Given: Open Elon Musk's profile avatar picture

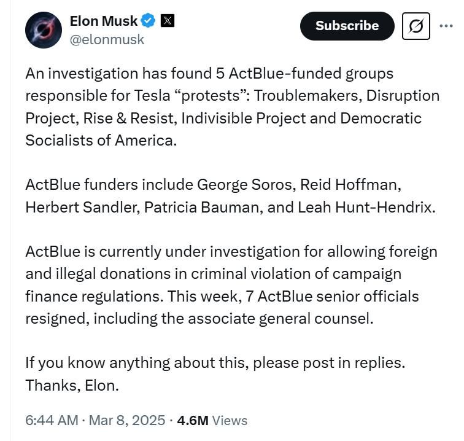Looking at the screenshot, I should pyautogui.click(x=44, y=30).
